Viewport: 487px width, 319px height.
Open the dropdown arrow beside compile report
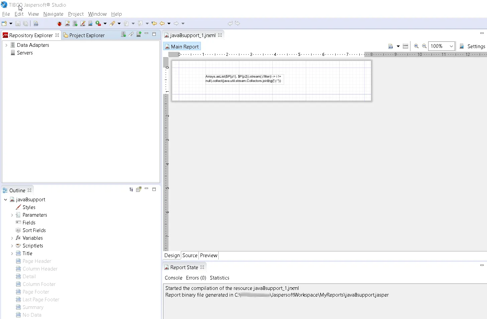(x=398, y=46)
